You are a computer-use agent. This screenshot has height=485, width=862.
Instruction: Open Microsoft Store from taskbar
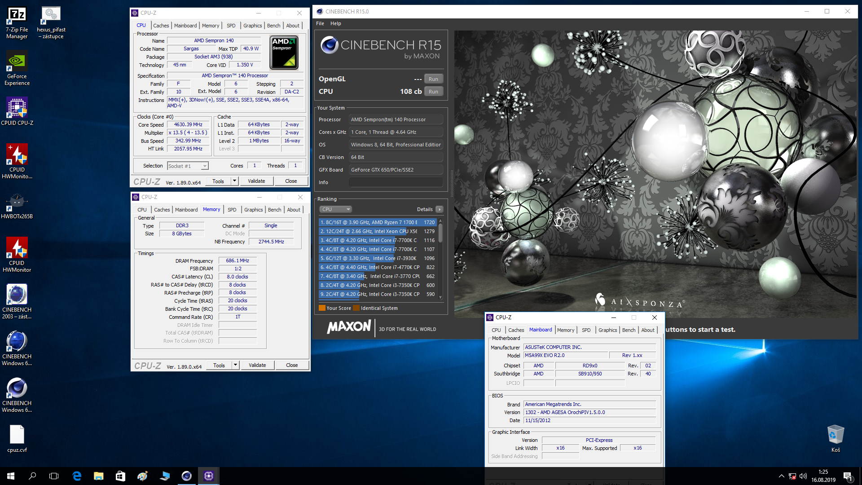[120, 476]
